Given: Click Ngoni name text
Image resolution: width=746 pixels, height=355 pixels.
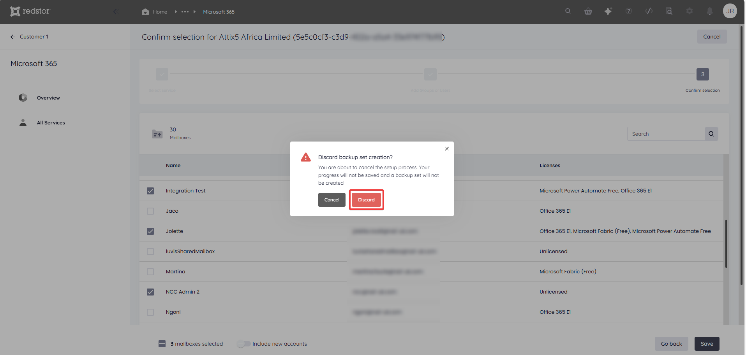Looking at the screenshot, I should [x=173, y=312].
